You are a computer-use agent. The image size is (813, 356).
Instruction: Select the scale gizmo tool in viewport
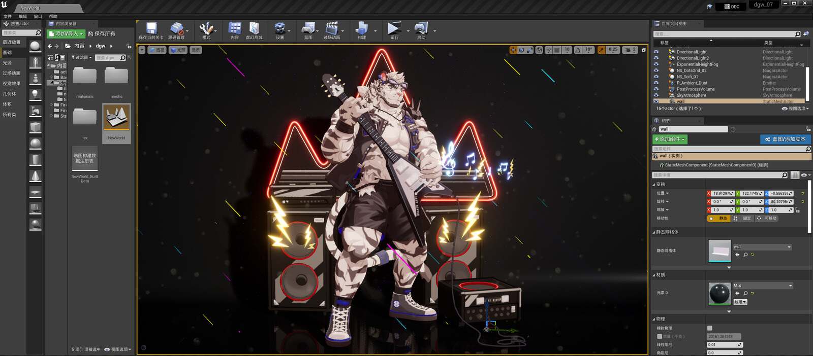coord(529,50)
